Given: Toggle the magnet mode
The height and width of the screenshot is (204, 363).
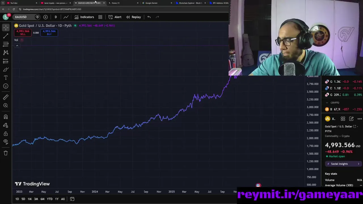Looking at the screenshot, I should tap(6, 117).
